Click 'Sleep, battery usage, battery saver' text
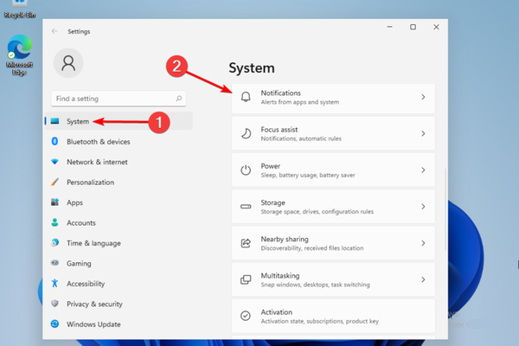This screenshot has height=346, width=519. (x=308, y=175)
